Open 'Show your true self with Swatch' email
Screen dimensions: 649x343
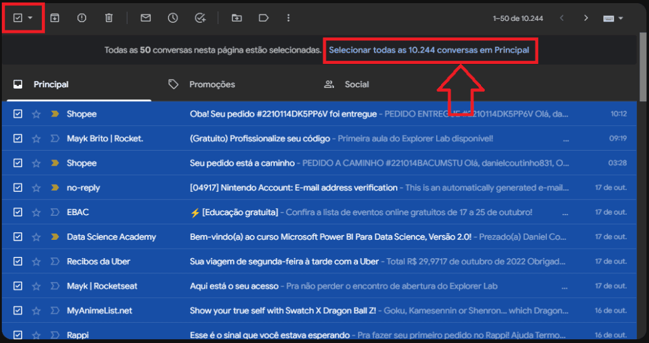283,311
